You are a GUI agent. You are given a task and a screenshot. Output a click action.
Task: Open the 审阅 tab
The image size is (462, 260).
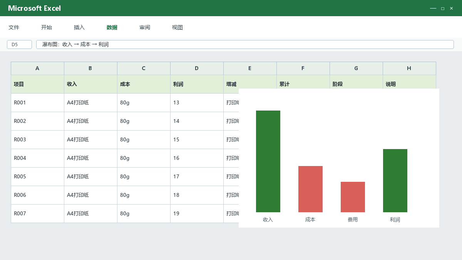pyautogui.click(x=145, y=27)
